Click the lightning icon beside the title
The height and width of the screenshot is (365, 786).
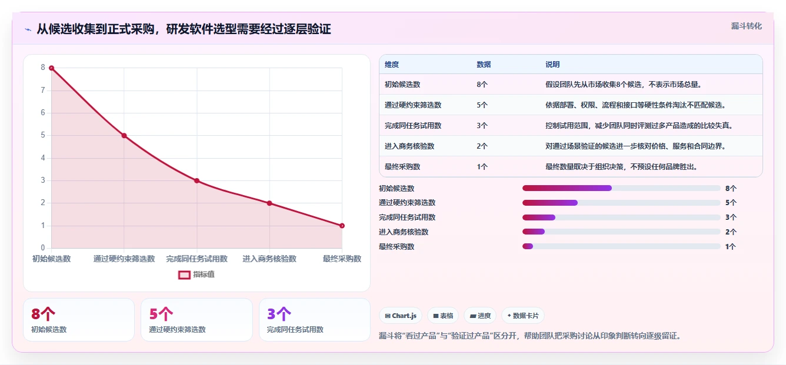[28, 29]
